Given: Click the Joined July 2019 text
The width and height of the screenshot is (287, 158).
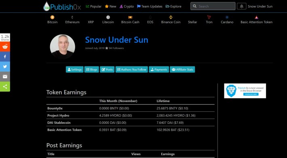Looking at the screenshot, I should (95, 48).
